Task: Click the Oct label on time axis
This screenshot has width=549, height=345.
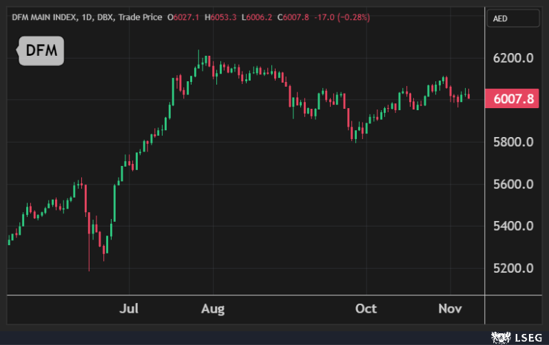Action: tap(366, 308)
